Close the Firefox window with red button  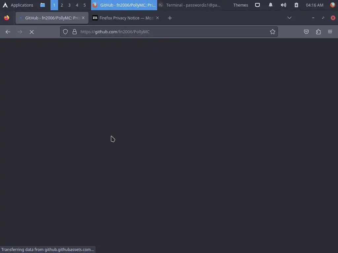click(333, 18)
